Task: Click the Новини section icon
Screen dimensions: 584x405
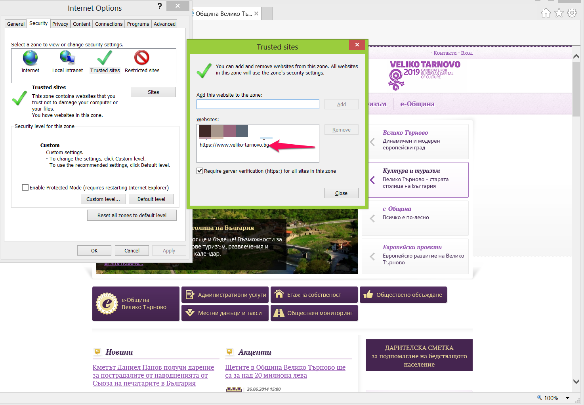Action: 97,352
